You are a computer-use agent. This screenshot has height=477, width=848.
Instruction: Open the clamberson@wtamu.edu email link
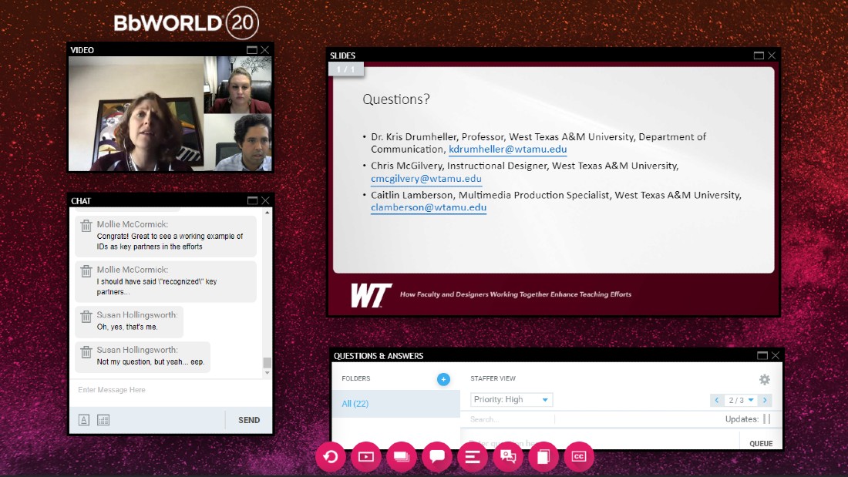[x=429, y=207]
